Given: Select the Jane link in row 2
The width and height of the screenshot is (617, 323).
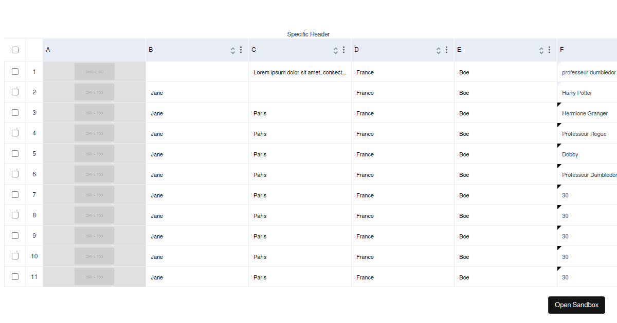Looking at the screenshot, I should [156, 93].
